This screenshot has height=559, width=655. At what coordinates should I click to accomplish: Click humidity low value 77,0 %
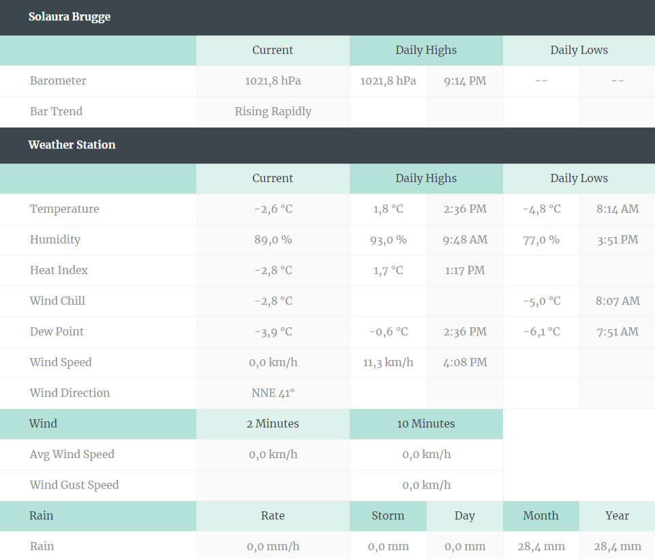(x=541, y=239)
